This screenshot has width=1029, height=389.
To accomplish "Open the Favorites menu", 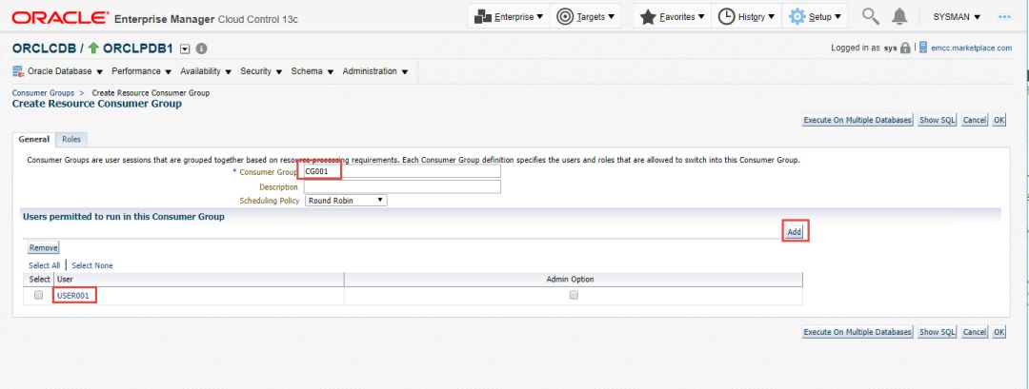I will (672, 17).
